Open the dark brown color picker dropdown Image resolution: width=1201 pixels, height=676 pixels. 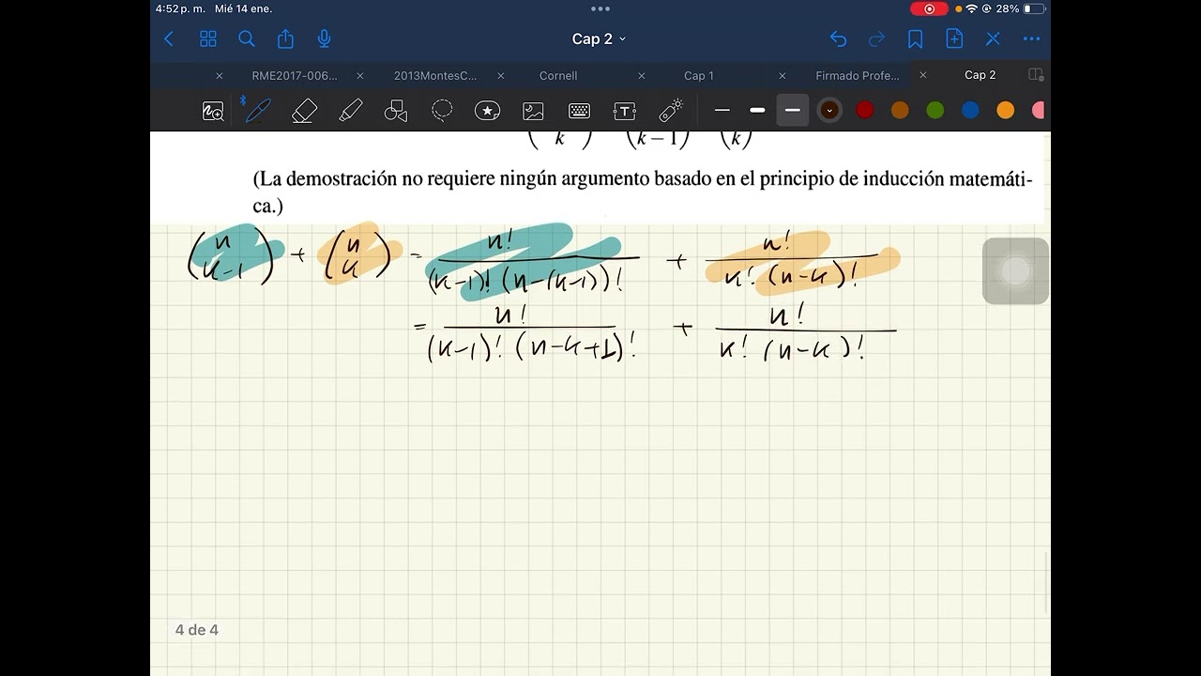click(x=829, y=111)
